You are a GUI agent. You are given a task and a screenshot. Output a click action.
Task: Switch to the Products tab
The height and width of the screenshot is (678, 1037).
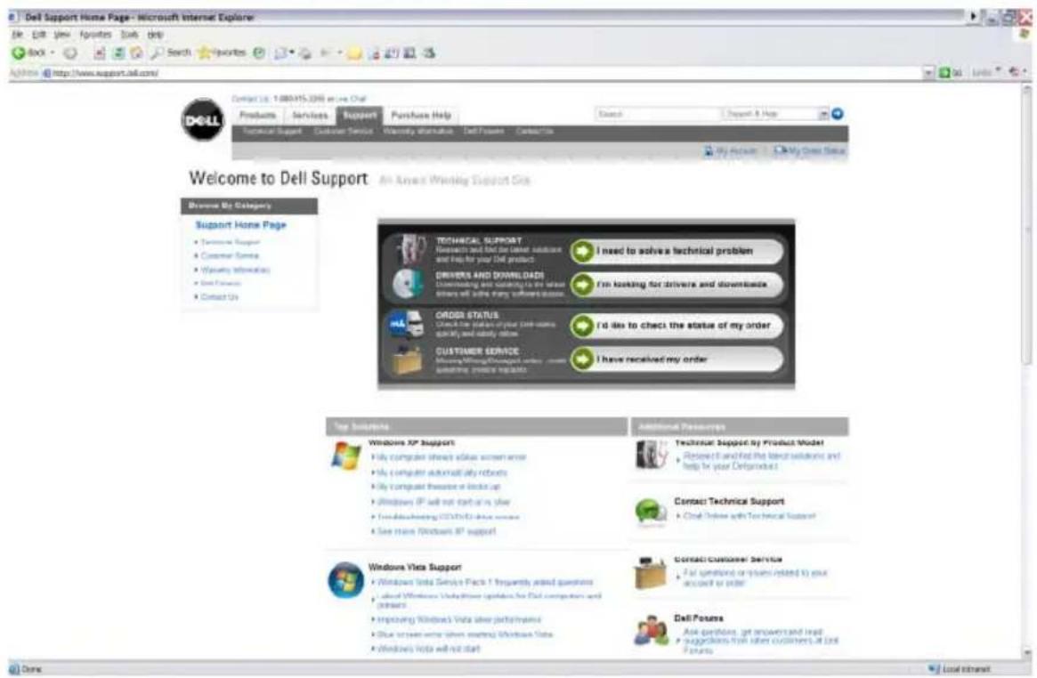pyautogui.click(x=258, y=116)
